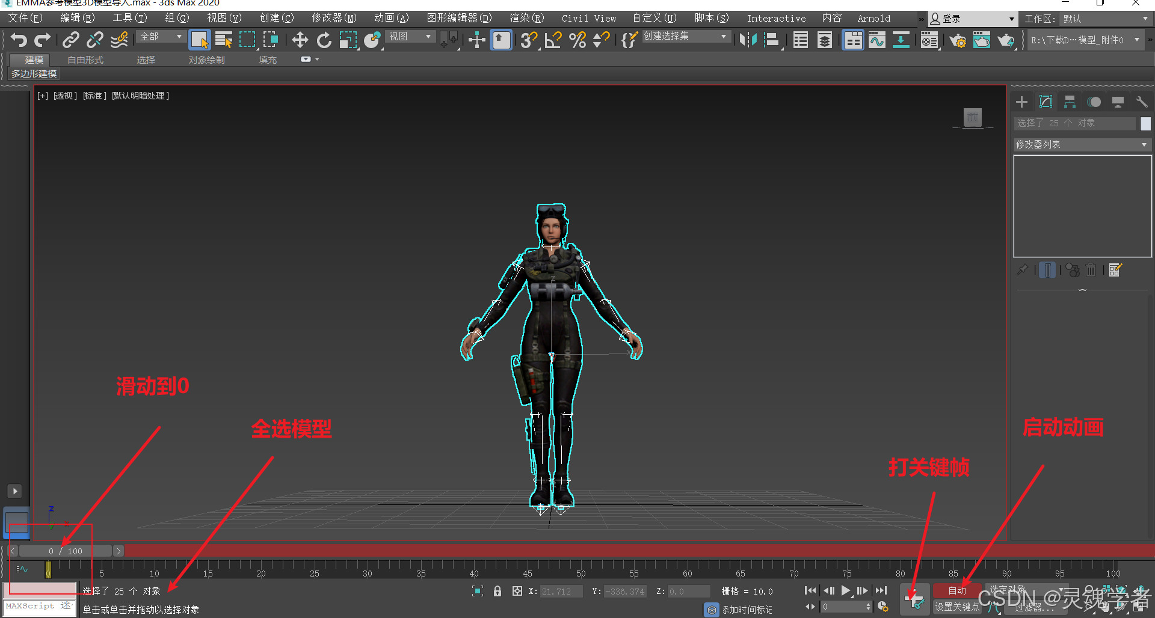Activate the Rotate tool
1155x618 pixels.
point(324,40)
